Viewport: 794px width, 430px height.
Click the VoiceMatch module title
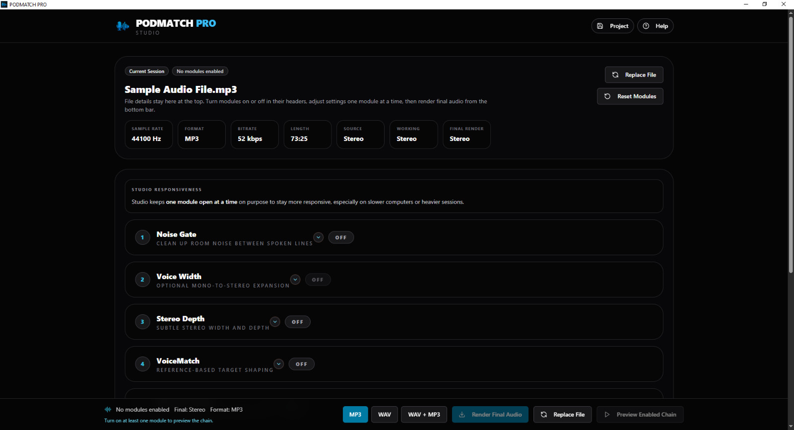click(178, 361)
